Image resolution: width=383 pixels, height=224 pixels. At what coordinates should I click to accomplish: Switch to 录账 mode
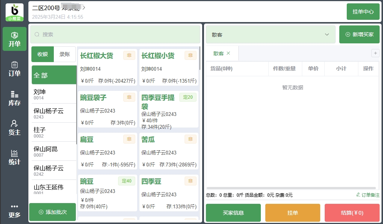coord(64,54)
